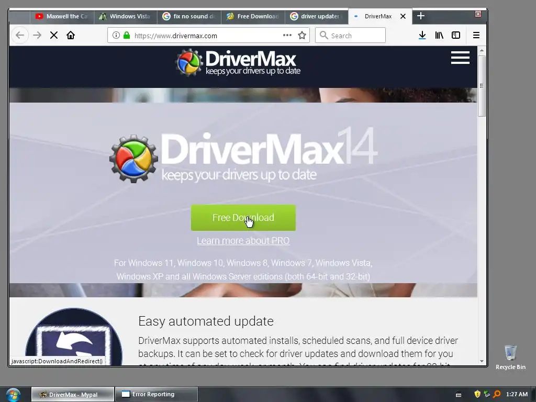Open Error Reporting taskbar button
The height and width of the screenshot is (402, 536).
(157, 394)
